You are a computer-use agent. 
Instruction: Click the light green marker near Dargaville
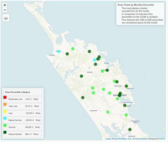[108, 112]
